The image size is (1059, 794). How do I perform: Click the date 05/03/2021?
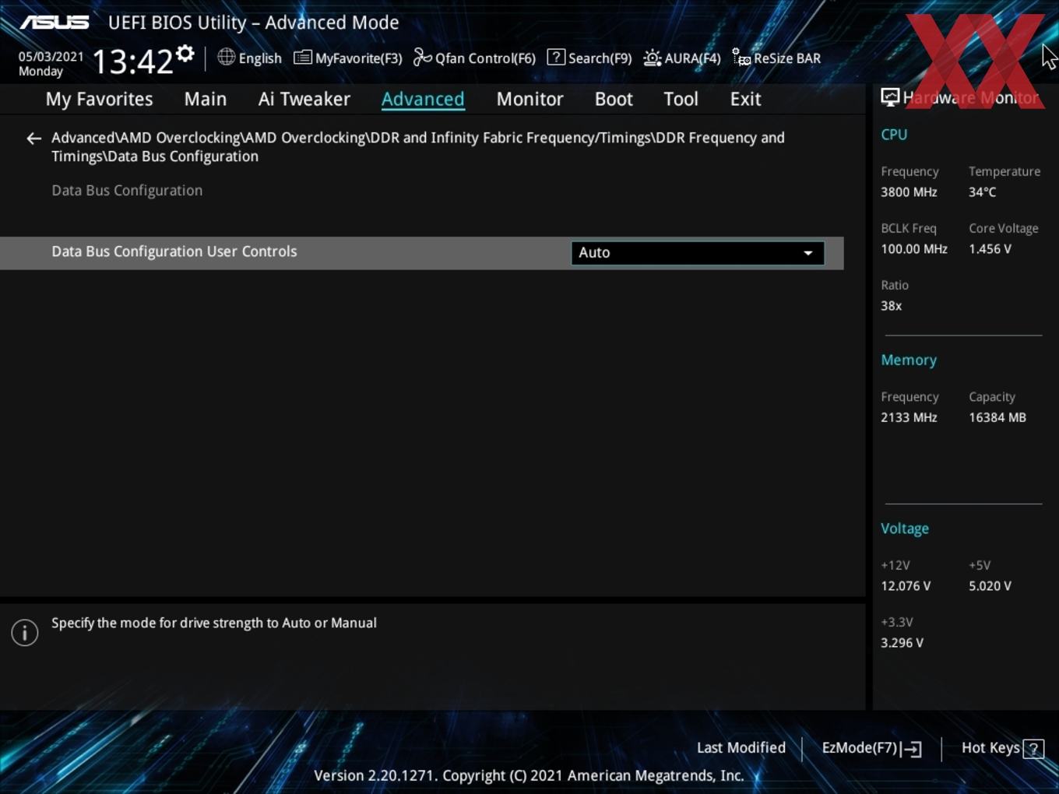[51, 57]
